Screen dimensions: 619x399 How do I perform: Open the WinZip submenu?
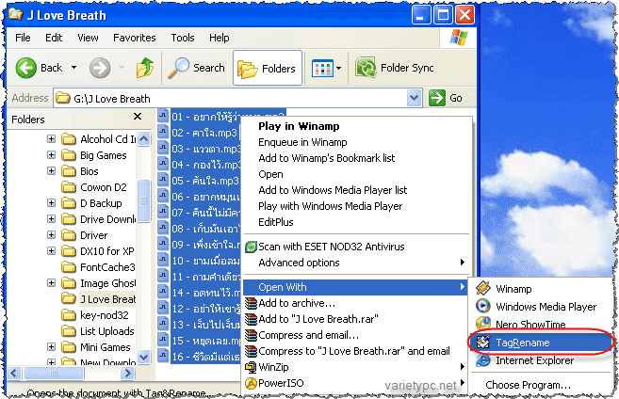355,367
